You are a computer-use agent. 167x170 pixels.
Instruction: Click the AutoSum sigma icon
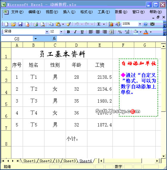(x=99, y=24)
